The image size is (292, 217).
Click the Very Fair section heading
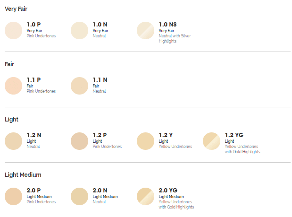(16, 9)
